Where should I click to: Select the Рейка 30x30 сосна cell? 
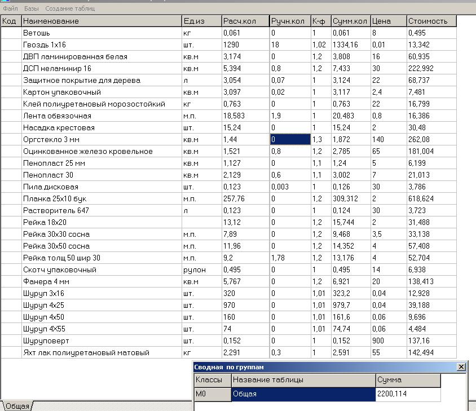click(x=102, y=234)
